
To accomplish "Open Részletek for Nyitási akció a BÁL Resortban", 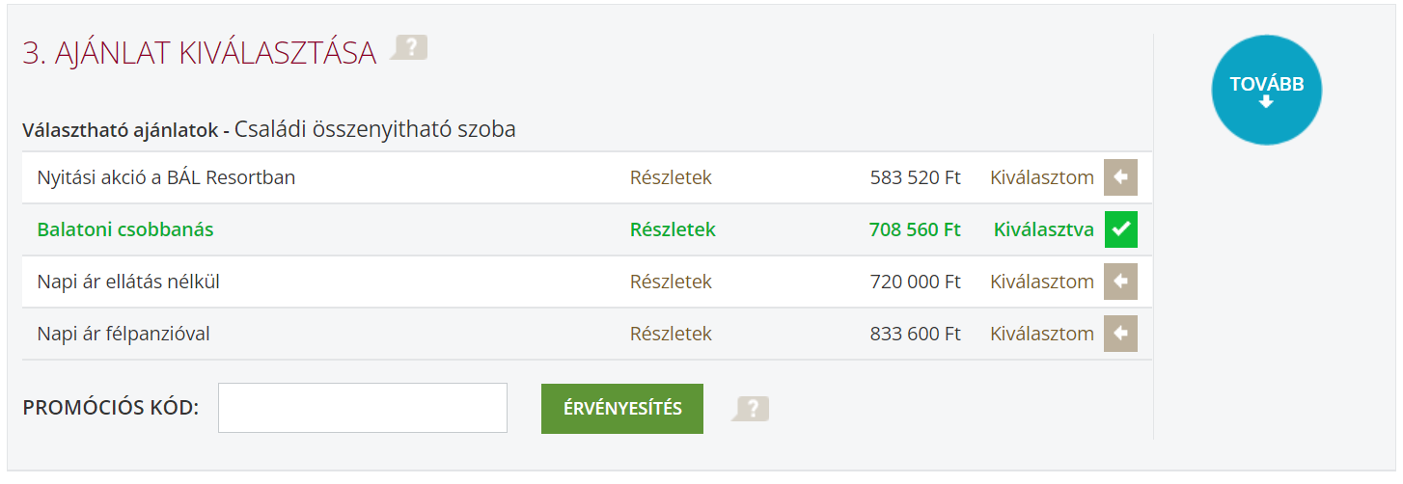I will (x=671, y=177).
